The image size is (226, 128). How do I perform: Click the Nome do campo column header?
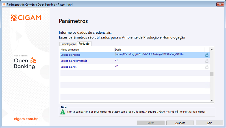(87, 50)
